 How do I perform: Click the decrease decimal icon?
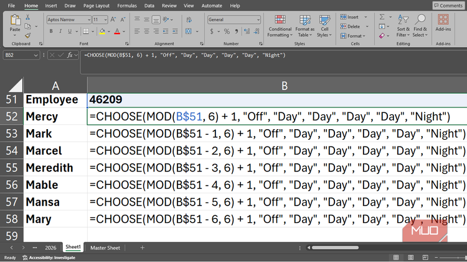(257, 31)
